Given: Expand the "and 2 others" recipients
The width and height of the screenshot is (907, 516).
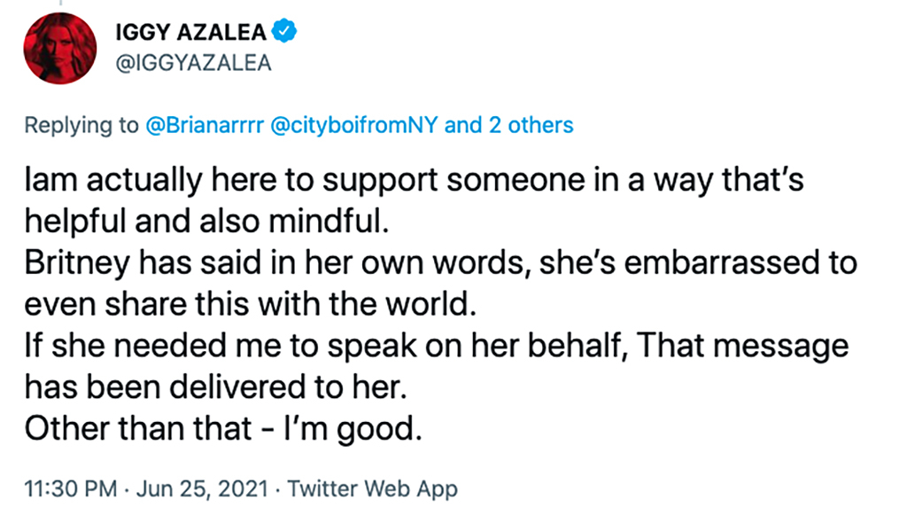Looking at the screenshot, I should pyautogui.click(x=508, y=125).
